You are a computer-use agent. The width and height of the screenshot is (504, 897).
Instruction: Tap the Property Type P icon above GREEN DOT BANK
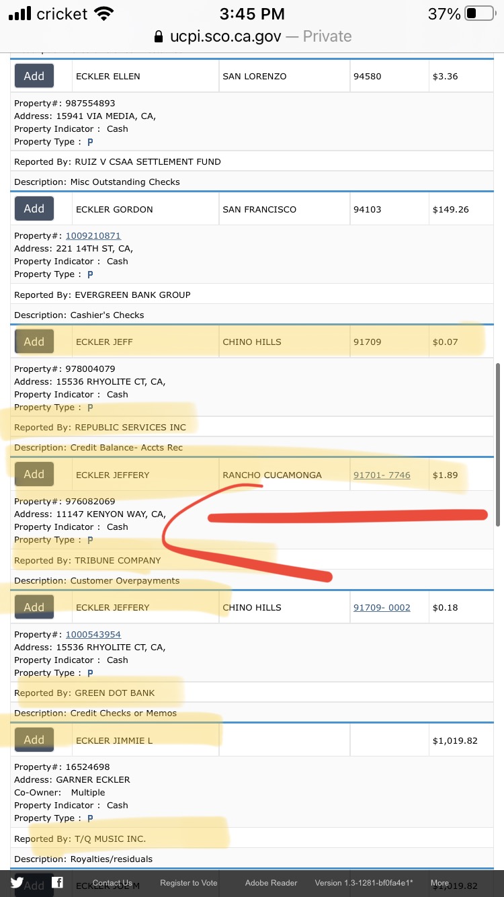pyautogui.click(x=90, y=673)
